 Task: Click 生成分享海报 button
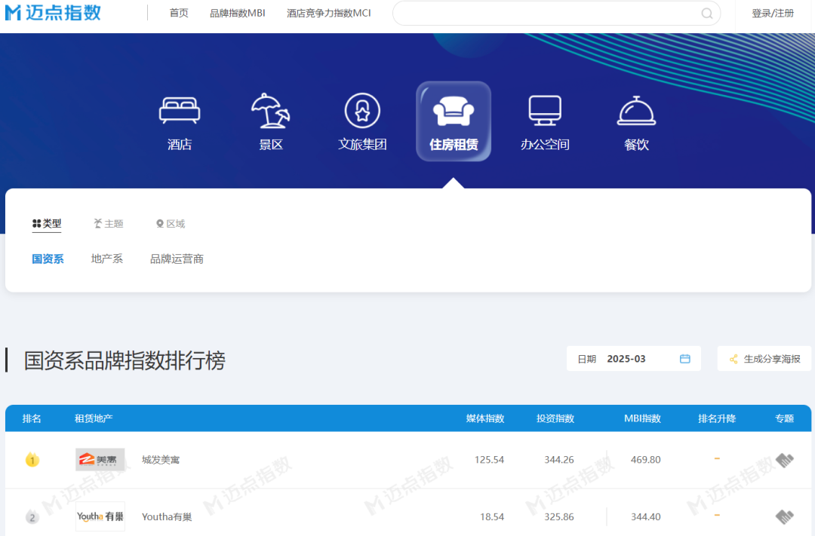(764, 359)
